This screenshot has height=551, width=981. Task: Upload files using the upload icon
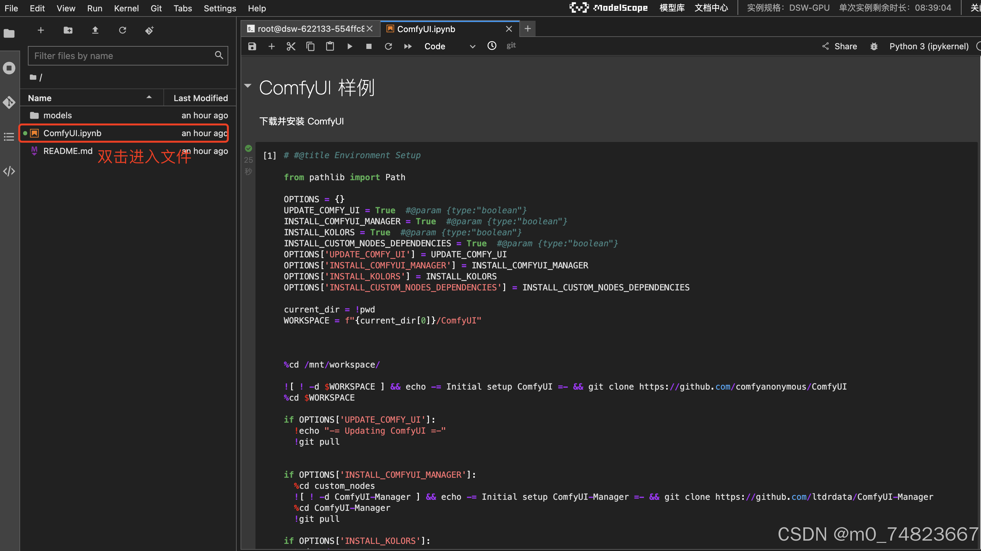tap(95, 30)
